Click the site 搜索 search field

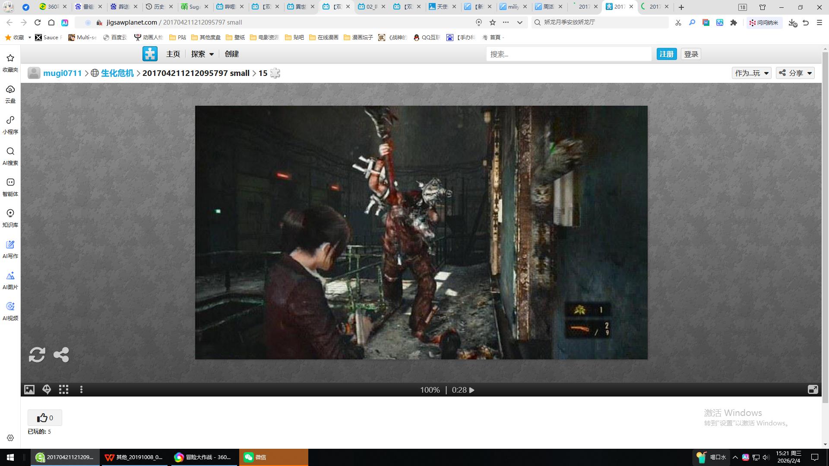tap(568, 54)
